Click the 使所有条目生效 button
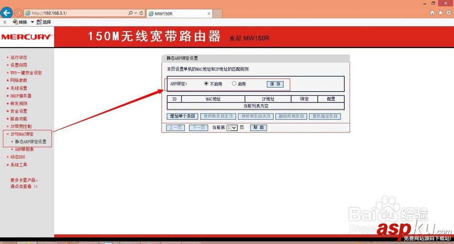 click(x=218, y=116)
